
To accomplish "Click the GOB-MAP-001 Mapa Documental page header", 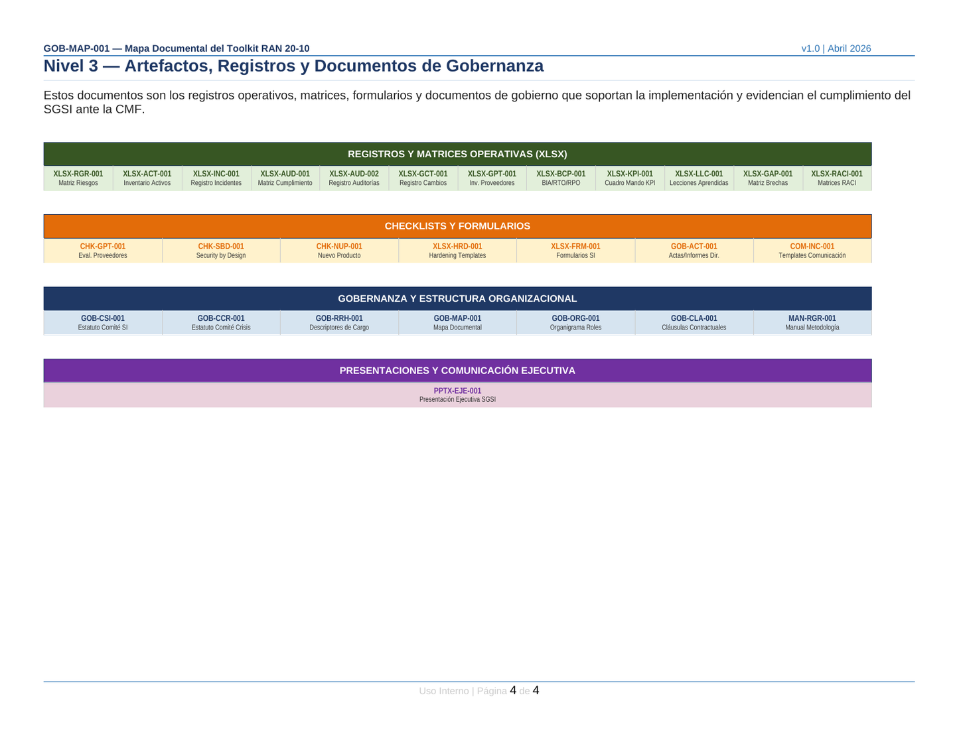I will 177,48.
